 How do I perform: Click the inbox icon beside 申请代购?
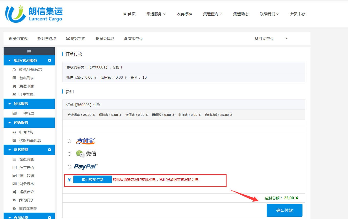(x=14, y=132)
